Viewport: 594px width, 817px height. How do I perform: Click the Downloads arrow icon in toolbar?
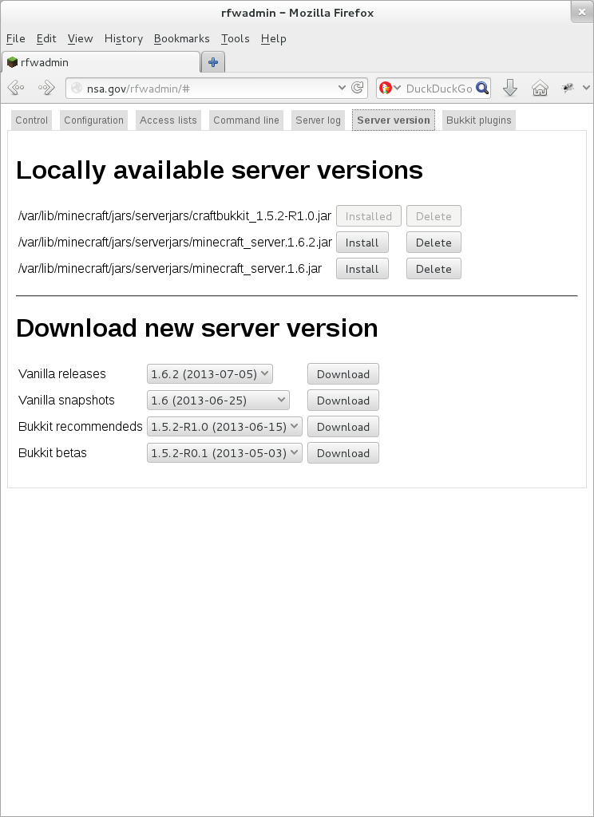point(510,88)
